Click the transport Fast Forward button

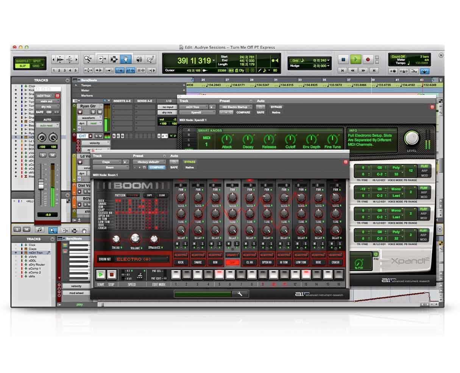pos(363,71)
